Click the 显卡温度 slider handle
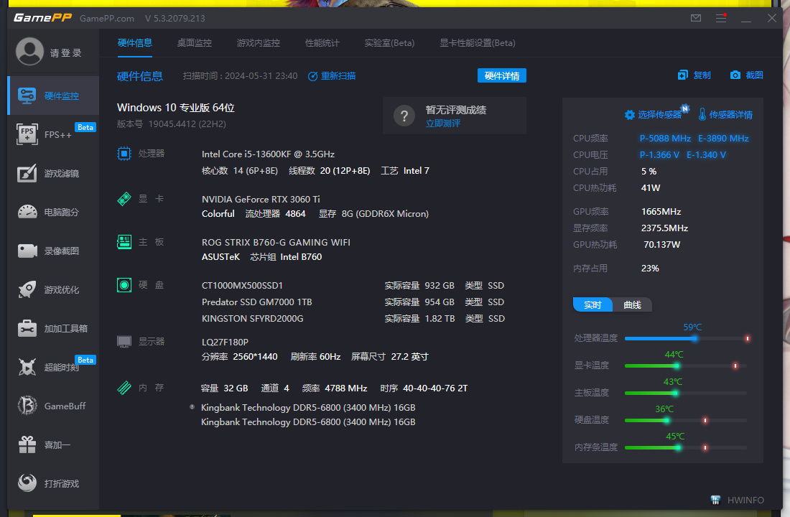 pos(677,365)
